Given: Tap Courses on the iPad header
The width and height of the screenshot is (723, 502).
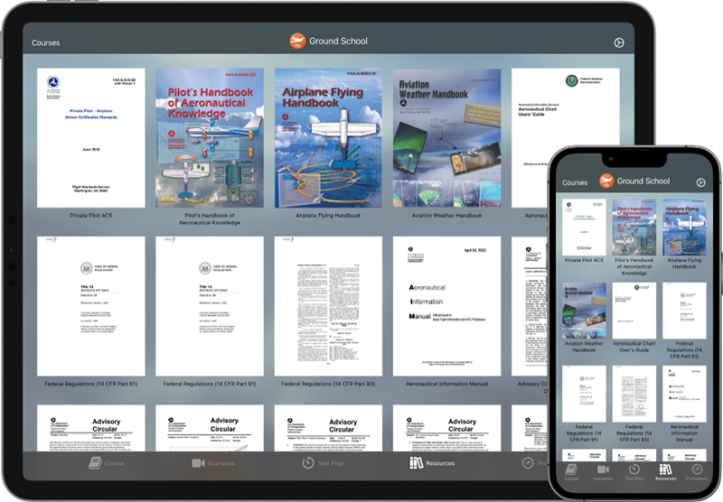Looking at the screenshot, I should click(x=46, y=42).
